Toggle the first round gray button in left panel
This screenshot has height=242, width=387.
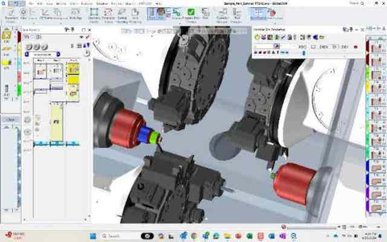[28, 47]
